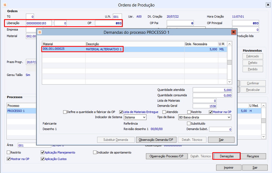Click scroll down arrow in Processos list

[263, 137]
